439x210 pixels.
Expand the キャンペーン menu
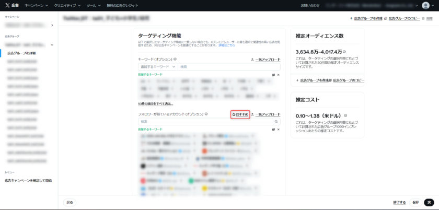pyautogui.click(x=37, y=5)
